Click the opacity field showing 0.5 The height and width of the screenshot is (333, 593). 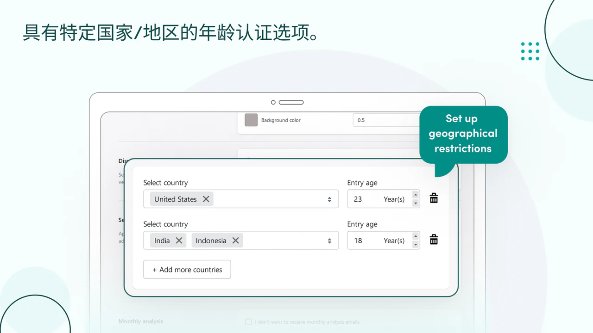[387, 120]
